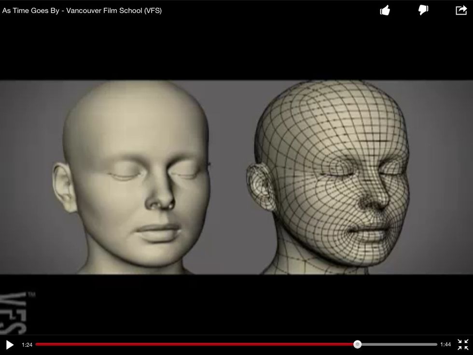Click the middle of the progress bar to seek
The width and height of the screenshot is (473, 355).
point(236,344)
